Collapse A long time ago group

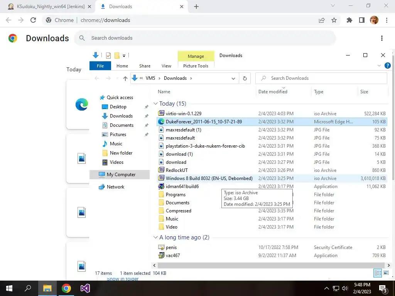pos(156,237)
